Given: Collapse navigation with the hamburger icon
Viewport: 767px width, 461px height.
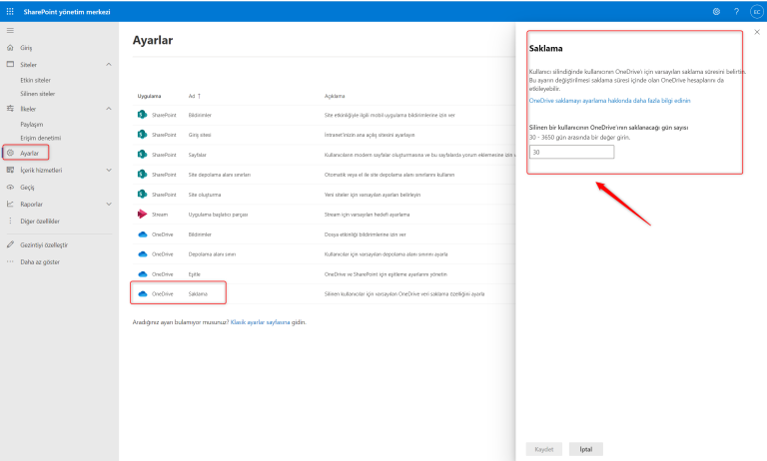Looking at the screenshot, I should click(10, 32).
